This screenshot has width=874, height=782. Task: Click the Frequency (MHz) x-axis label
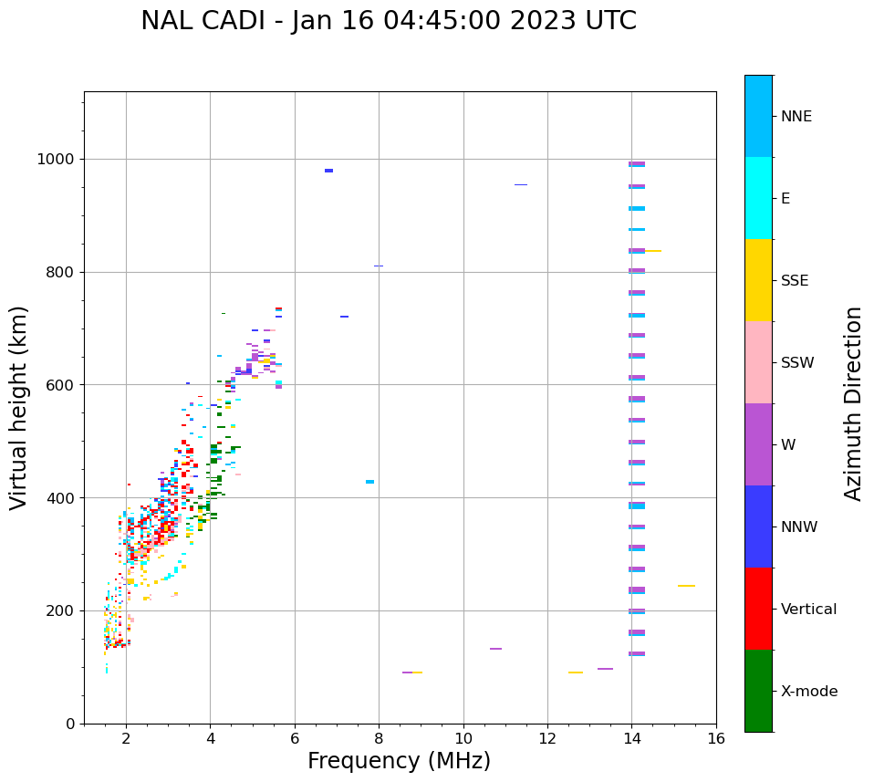pyautogui.click(x=399, y=761)
